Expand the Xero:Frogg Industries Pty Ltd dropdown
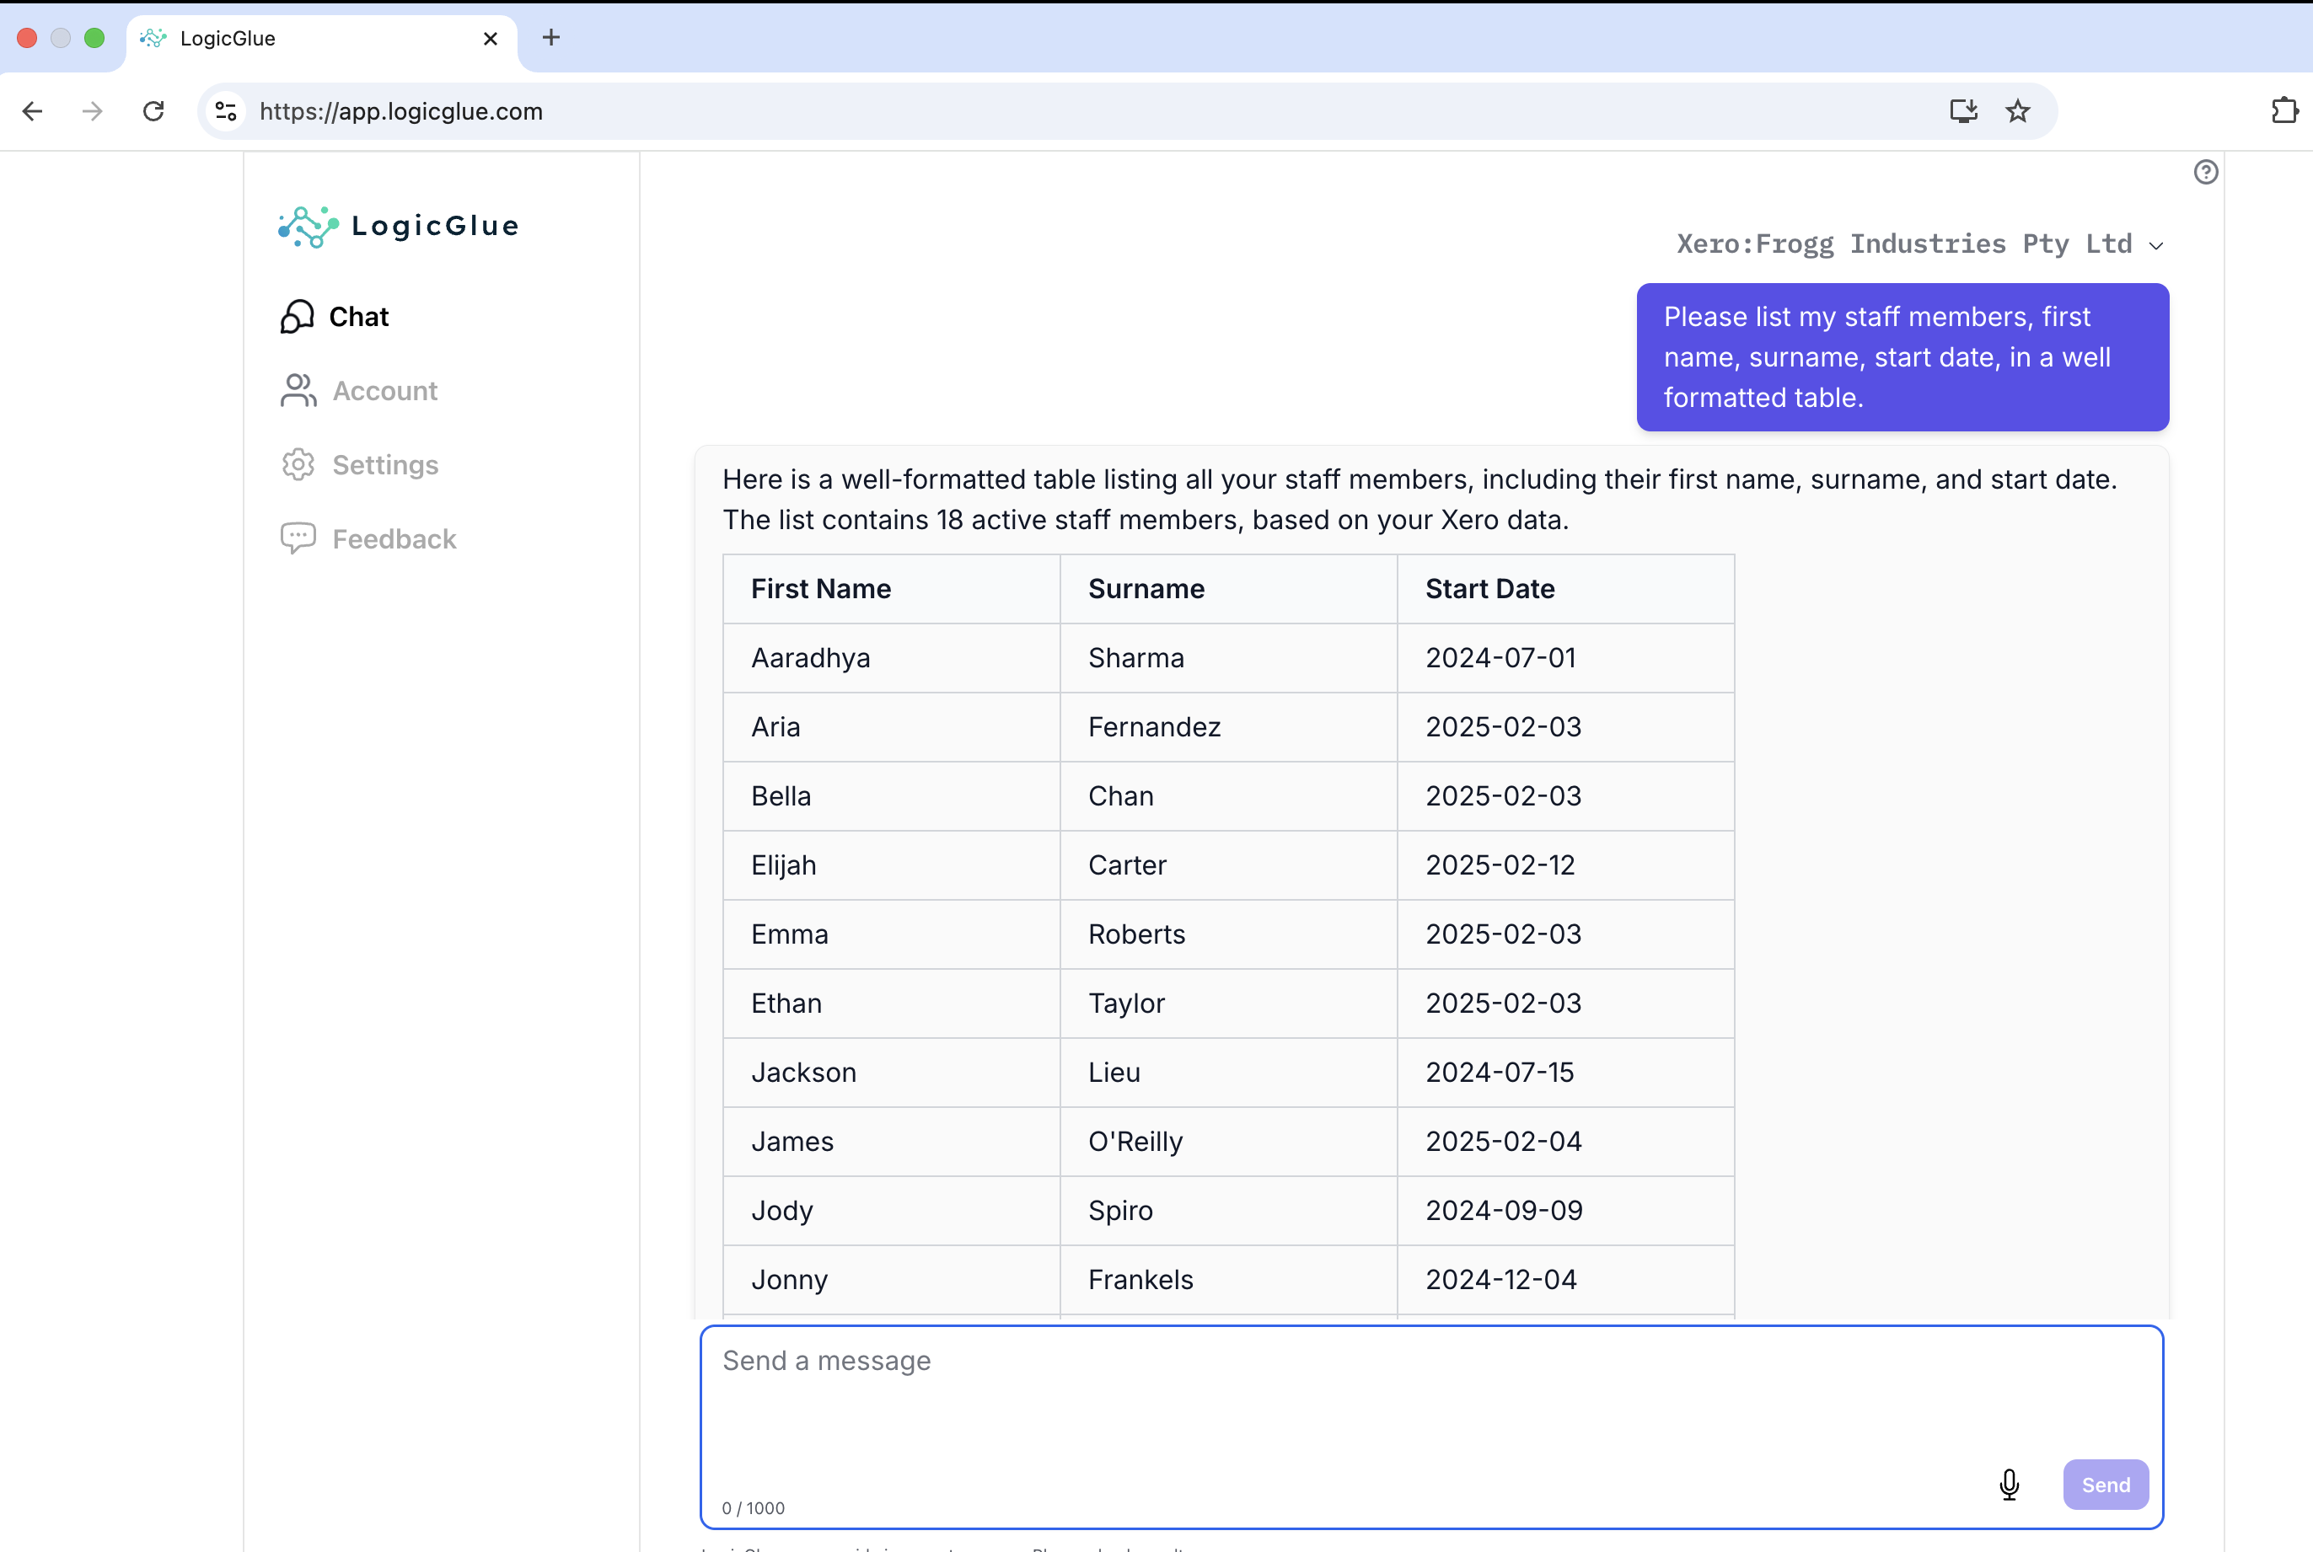 pyautogui.click(x=1919, y=244)
